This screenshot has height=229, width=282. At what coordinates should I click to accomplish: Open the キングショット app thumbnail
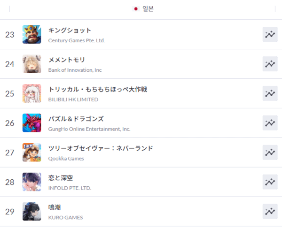pyautogui.click(x=31, y=34)
